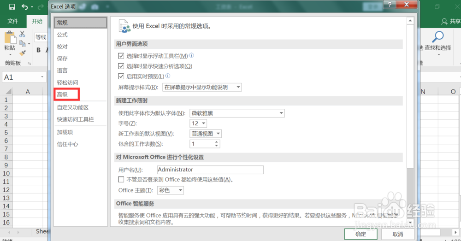Select 加载项 (Add-ins) options category

[80, 132]
